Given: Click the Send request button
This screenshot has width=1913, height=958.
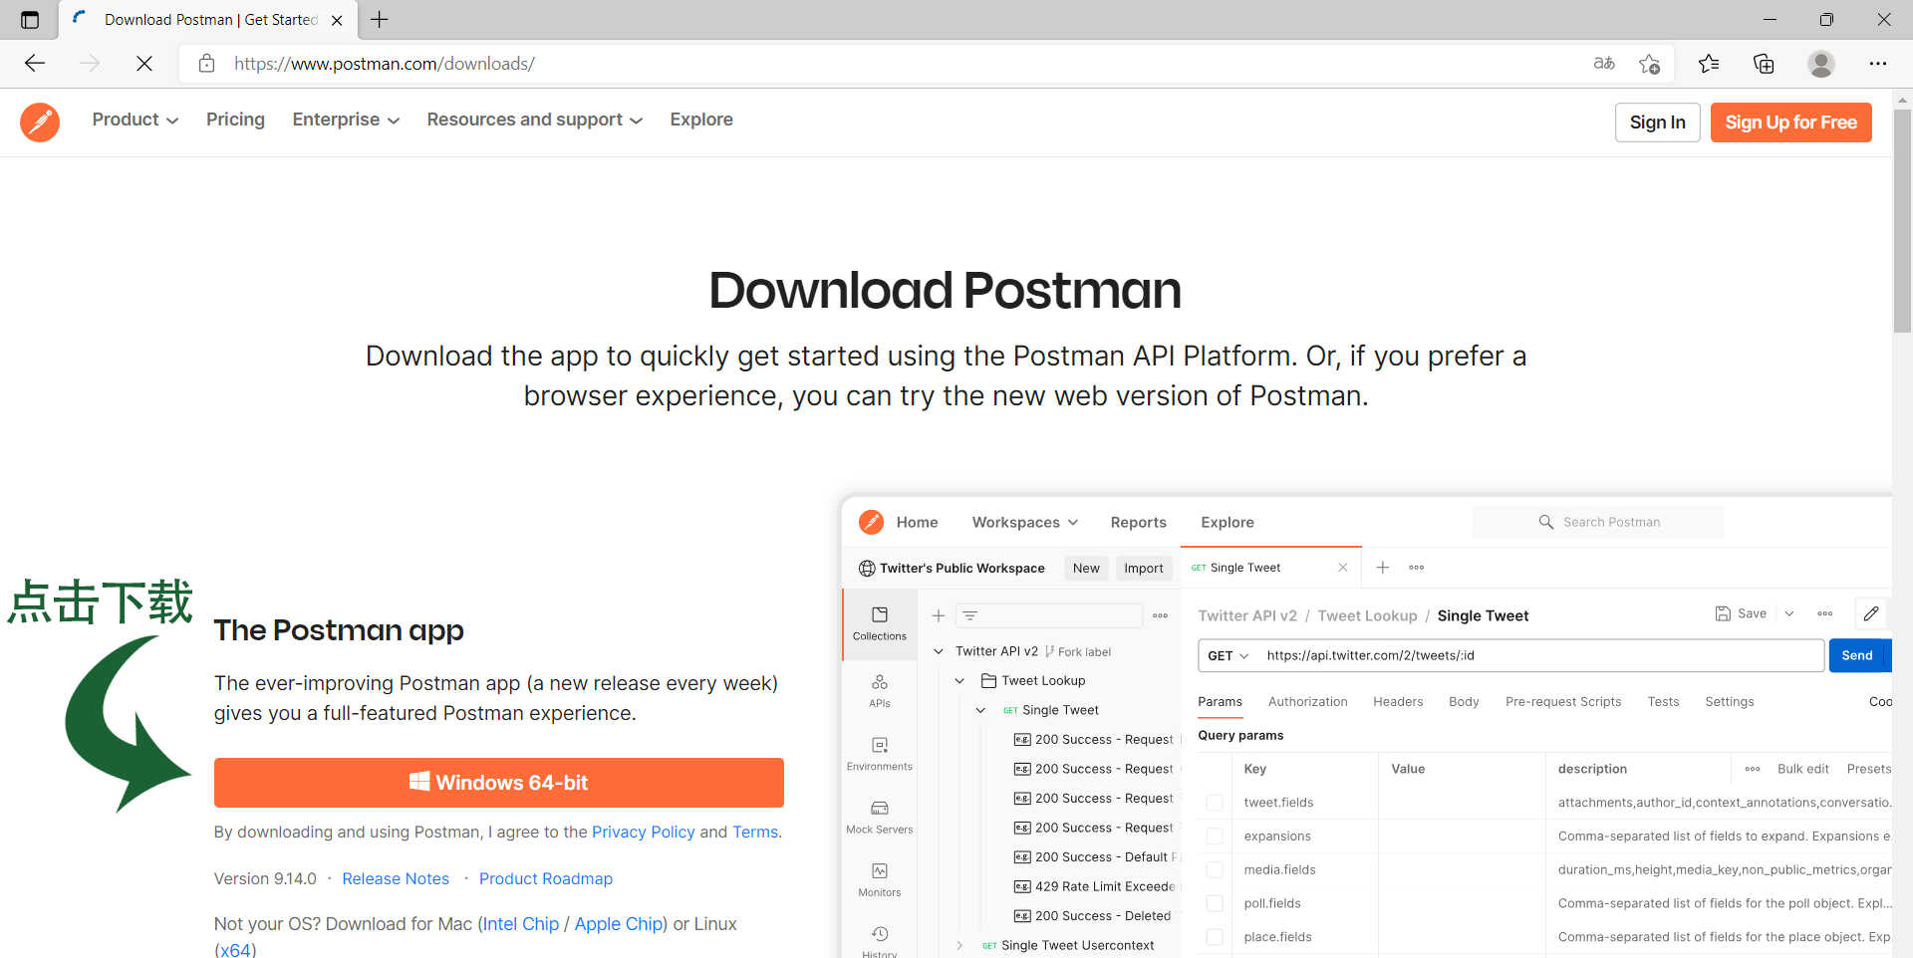Looking at the screenshot, I should 1857,656.
